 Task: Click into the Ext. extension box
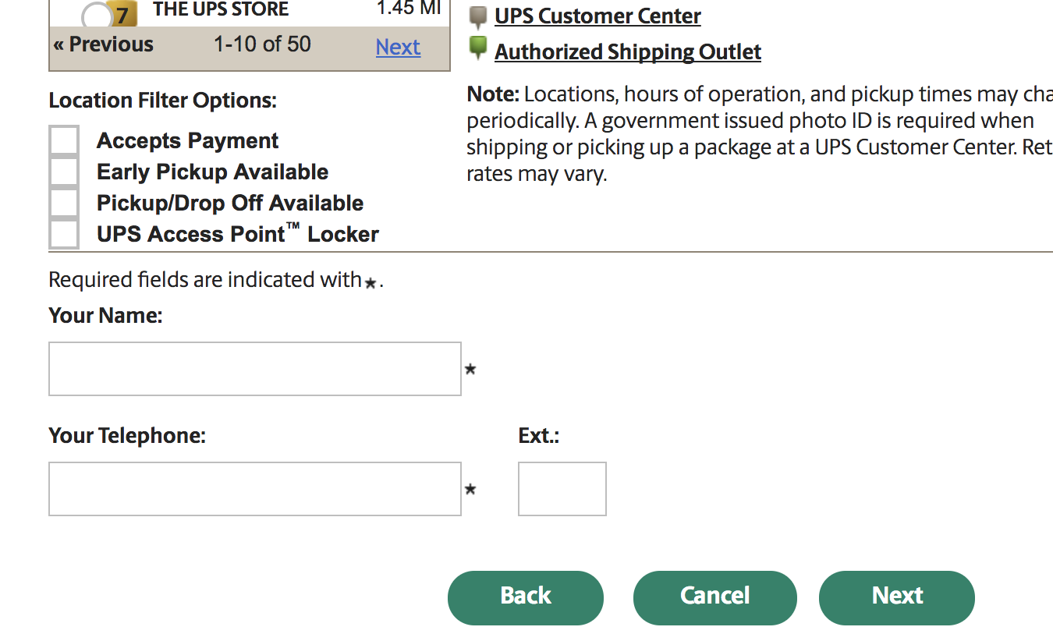coord(562,489)
